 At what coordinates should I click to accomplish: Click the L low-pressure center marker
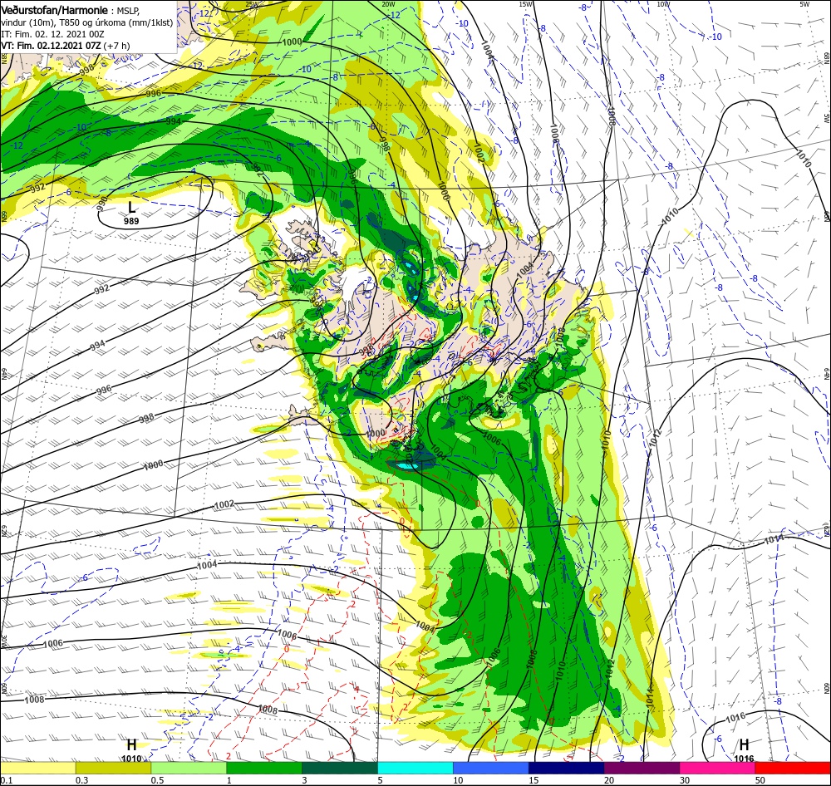click(131, 207)
